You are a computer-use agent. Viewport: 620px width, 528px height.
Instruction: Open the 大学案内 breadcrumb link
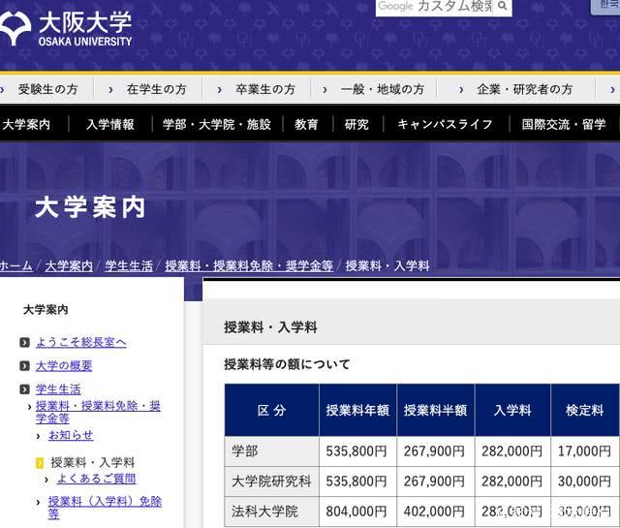pyautogui.click(x=69, y=265)
